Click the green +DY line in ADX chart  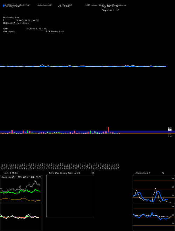(21, 191)
